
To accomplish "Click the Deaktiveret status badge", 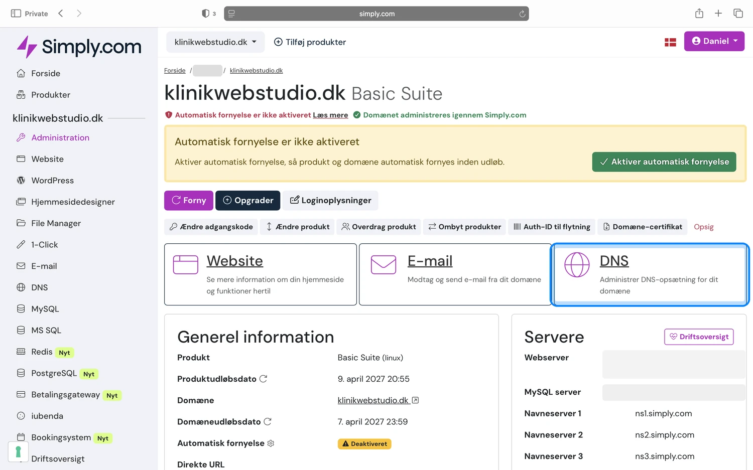I will coord(364,444).
